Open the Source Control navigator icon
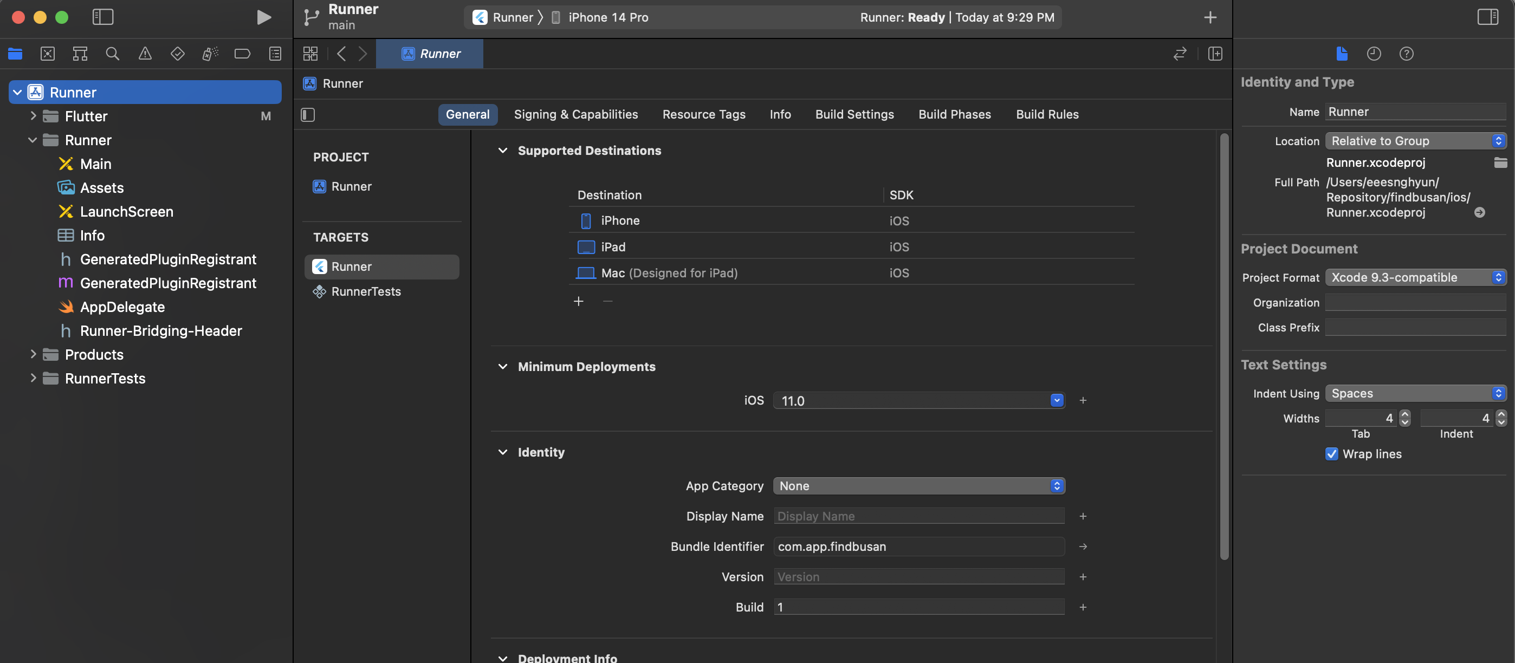1515x663 pixels. pos(48,54)
